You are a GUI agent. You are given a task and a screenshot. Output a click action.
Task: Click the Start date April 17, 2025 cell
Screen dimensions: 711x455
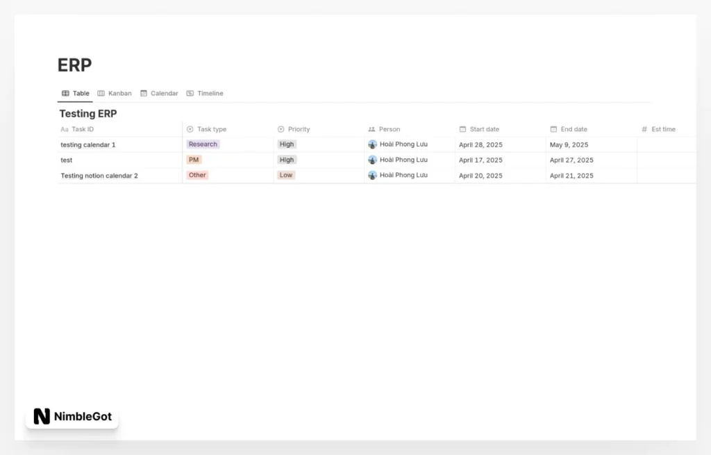pos(480,160)
